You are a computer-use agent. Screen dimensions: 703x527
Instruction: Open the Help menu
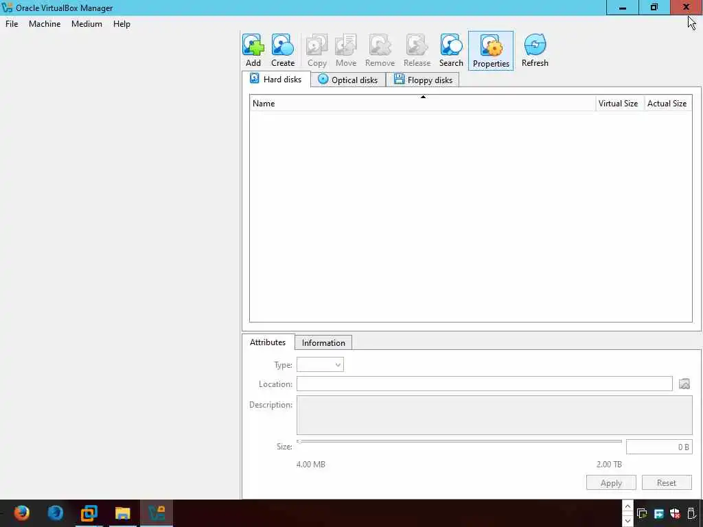122,24
